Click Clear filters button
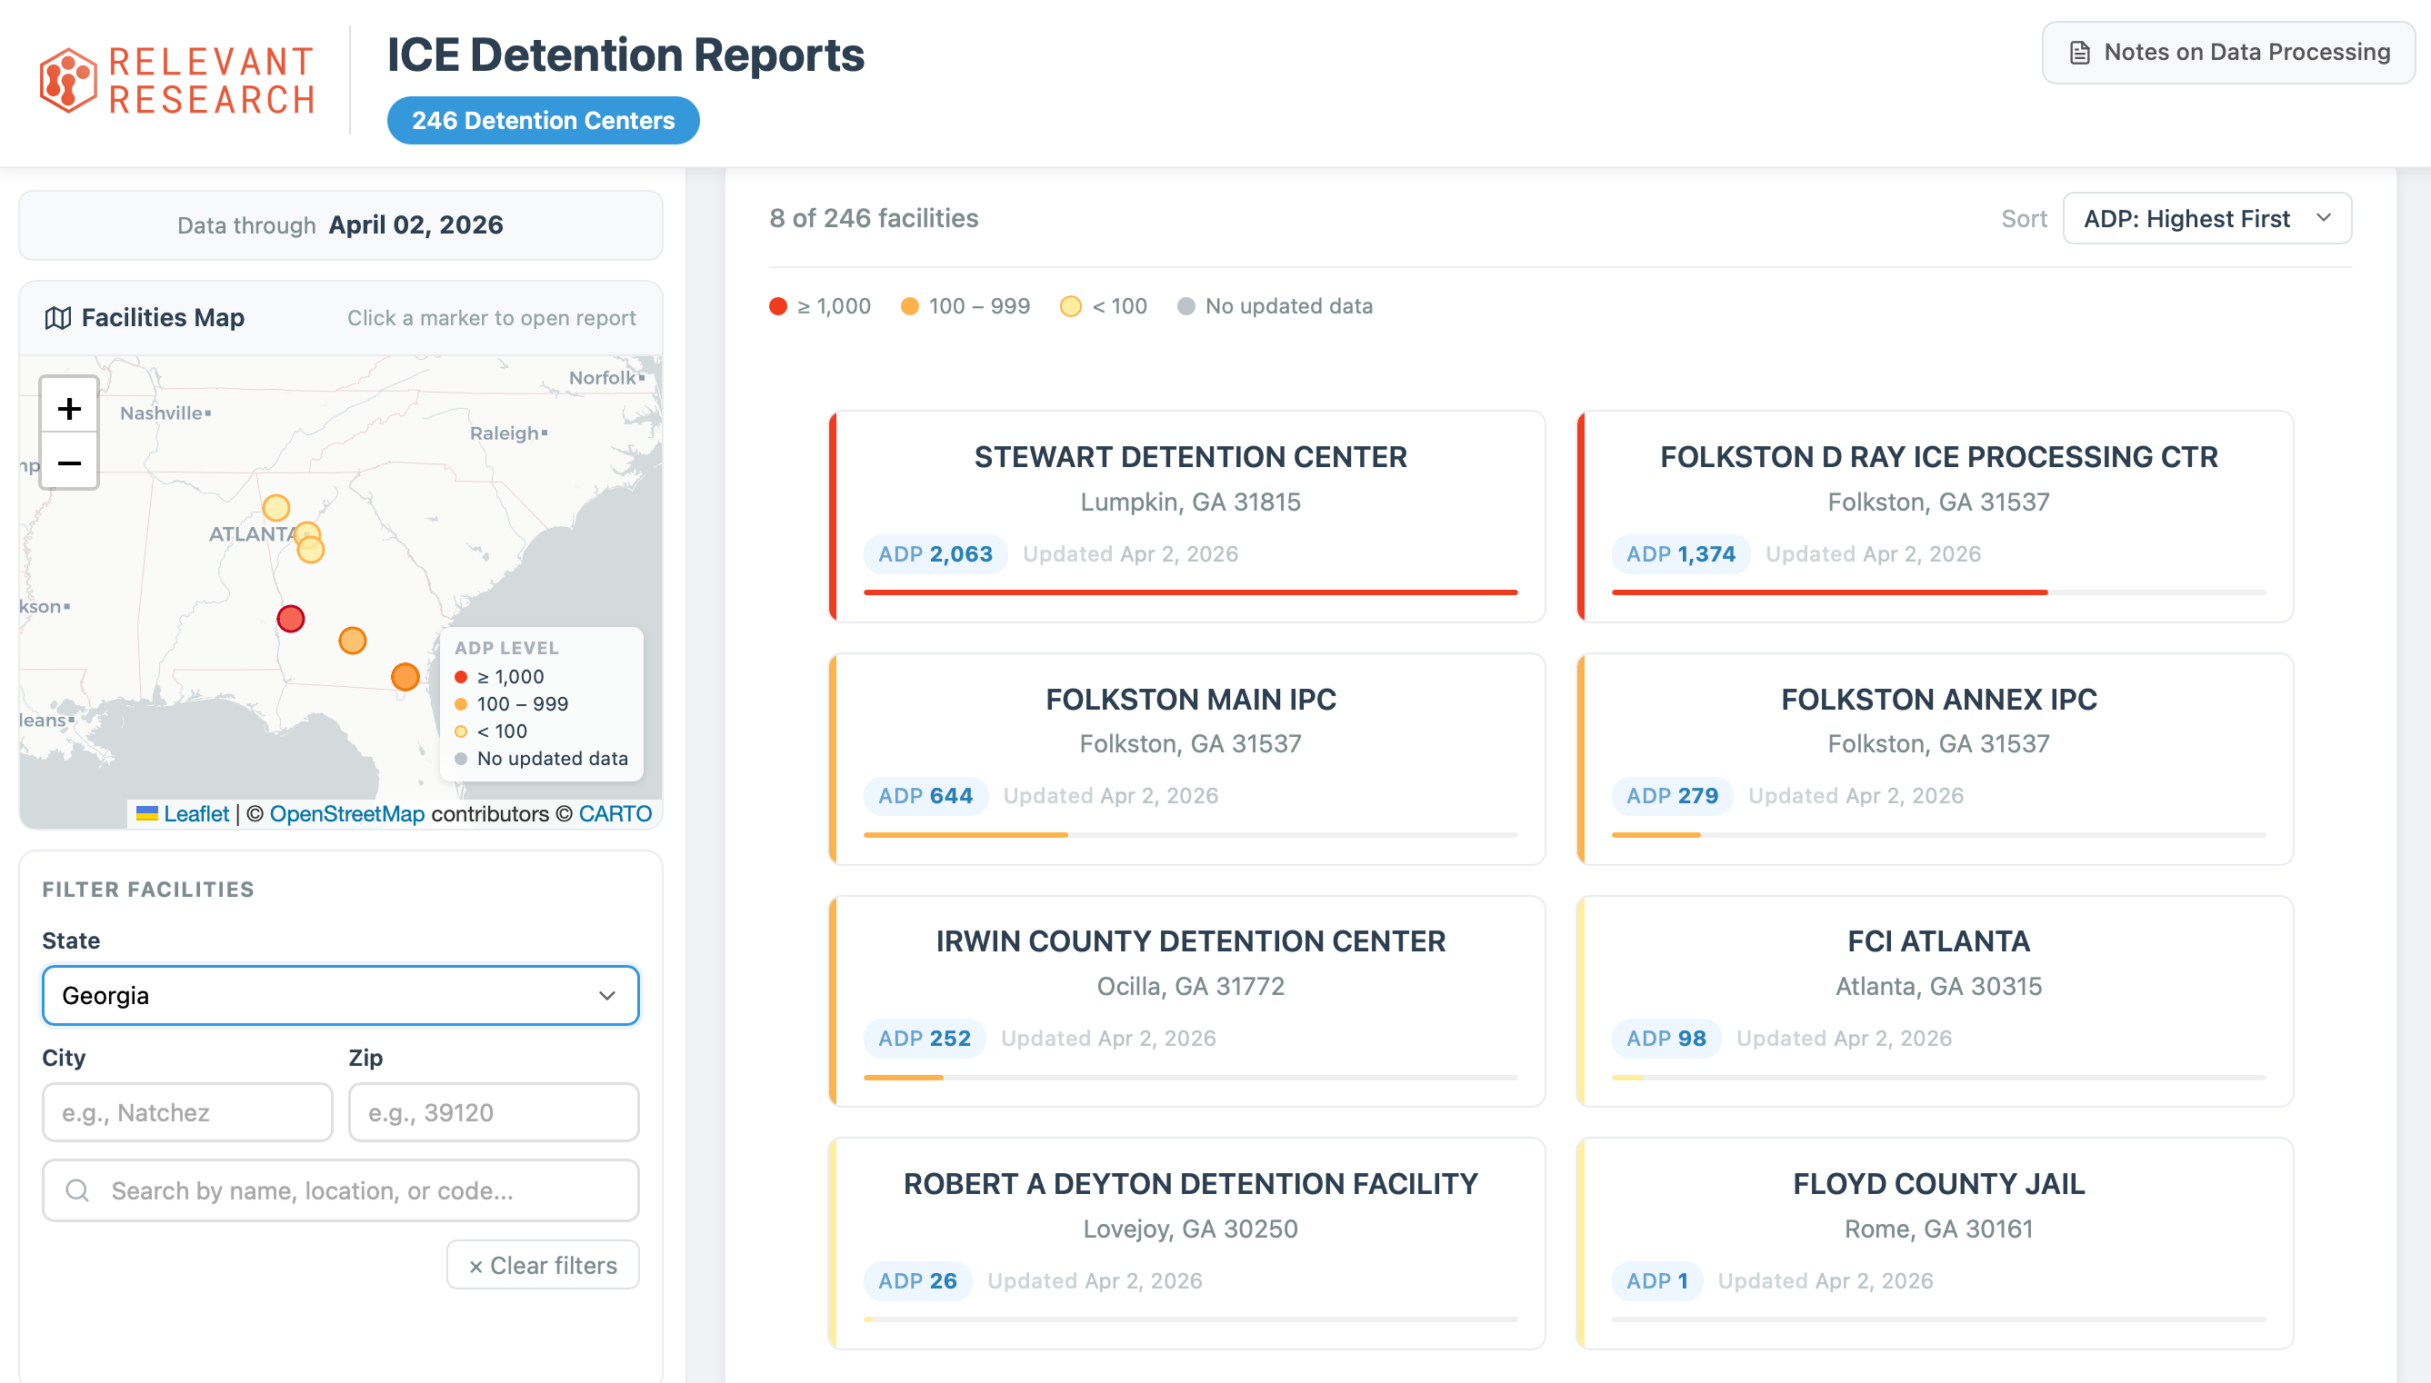The height and width of the screenshot is (1383, 2431). tap(543, 1265)
